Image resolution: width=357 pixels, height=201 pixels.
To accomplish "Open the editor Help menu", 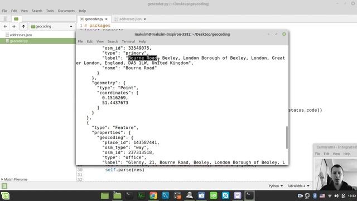I will pos(82,11).
